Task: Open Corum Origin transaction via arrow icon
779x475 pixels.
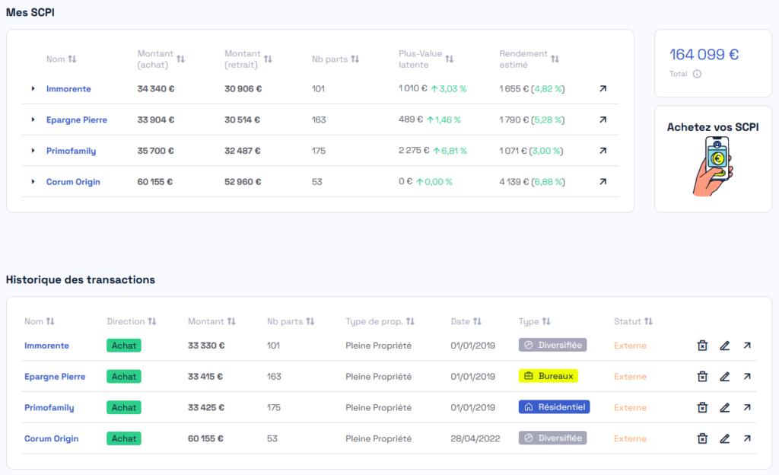Action: 747,438
